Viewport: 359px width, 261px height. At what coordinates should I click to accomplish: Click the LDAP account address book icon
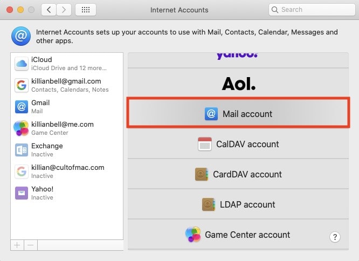point(209,204)
